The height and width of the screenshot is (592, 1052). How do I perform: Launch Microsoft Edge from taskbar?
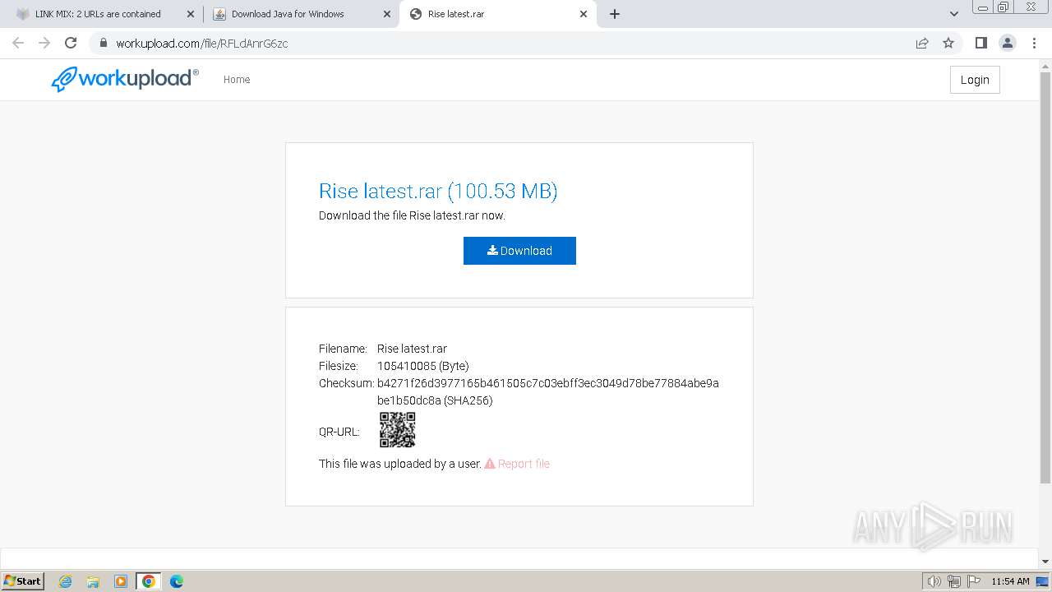coord(177,581)
